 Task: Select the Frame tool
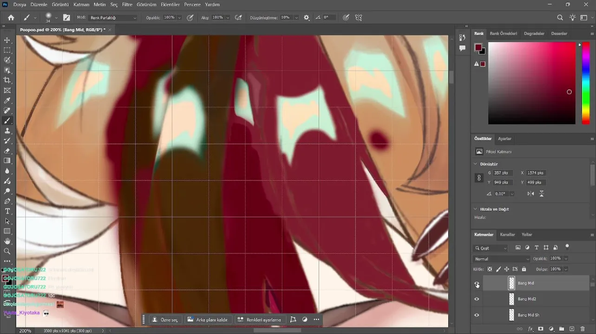[7, 90]
